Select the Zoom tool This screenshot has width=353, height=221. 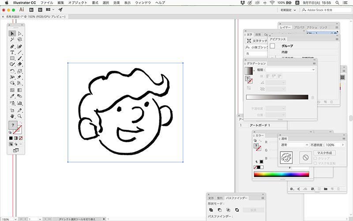click(19, 116)
